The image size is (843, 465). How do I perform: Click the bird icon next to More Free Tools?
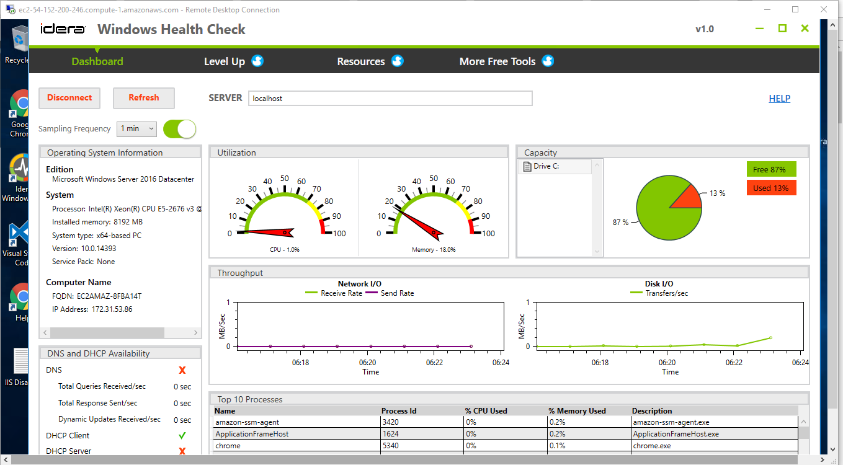548,61
